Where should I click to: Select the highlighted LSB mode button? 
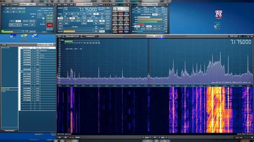[96, 14]
